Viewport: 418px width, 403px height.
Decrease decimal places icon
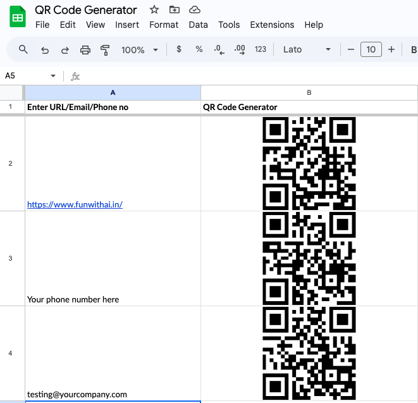click(219, 49)
